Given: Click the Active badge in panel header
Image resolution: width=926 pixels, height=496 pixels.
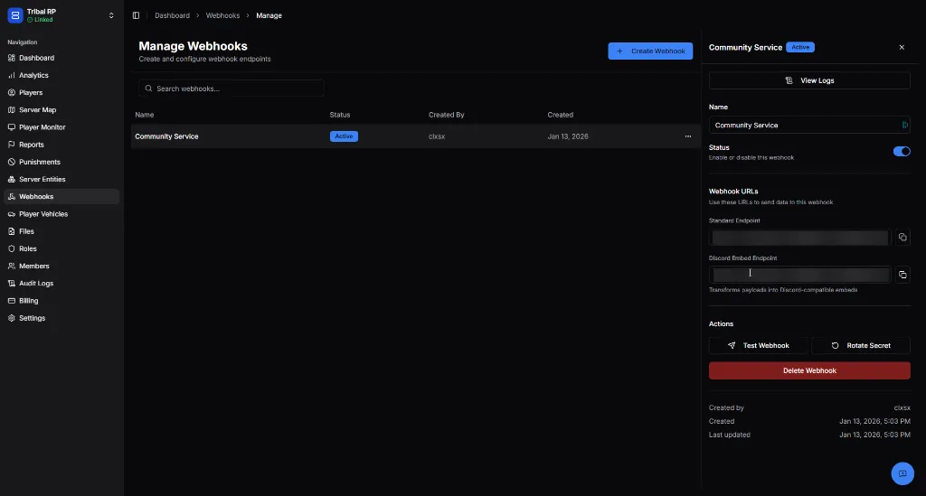Looking at the screenshot, I should click(800, 47).
